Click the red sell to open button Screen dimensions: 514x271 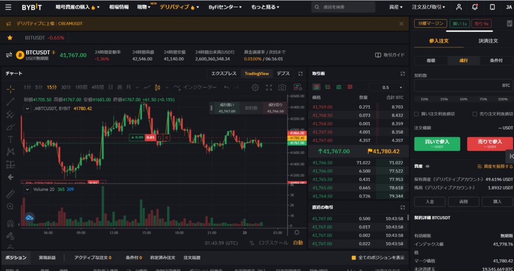[490, 144]
